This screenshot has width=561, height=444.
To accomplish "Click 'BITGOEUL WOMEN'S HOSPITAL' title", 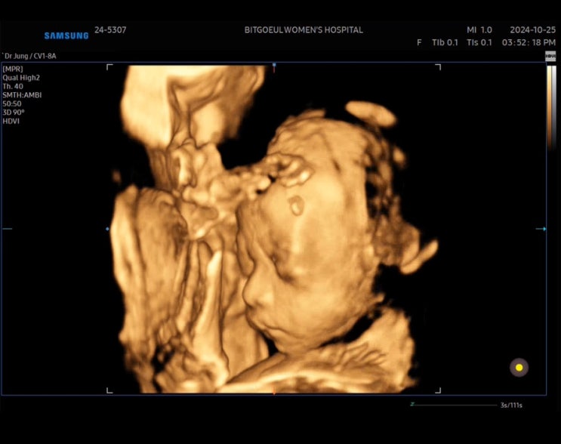I will click(304, 30).
